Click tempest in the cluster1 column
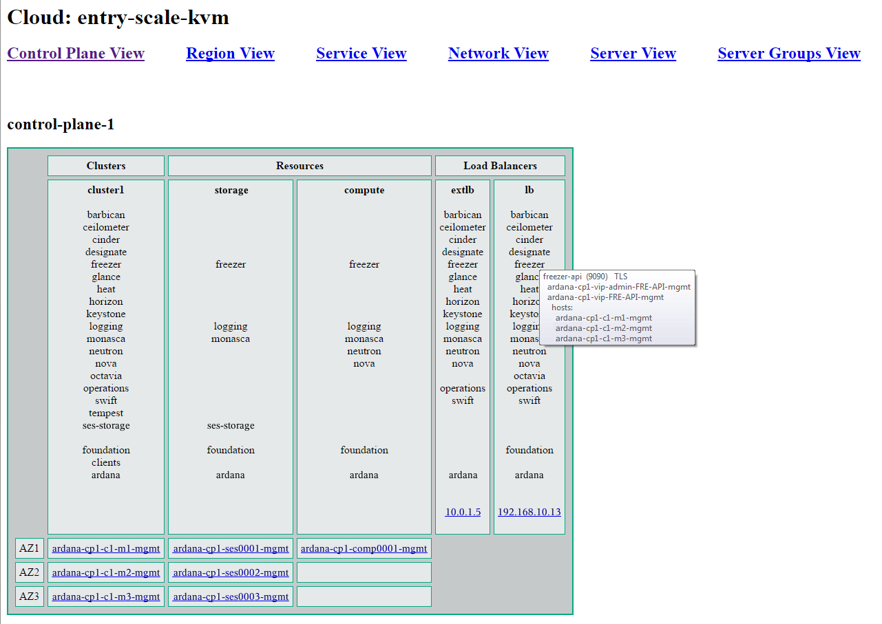Image resolution: width=882 pixels, height=624 pixels. click(106, 413)
